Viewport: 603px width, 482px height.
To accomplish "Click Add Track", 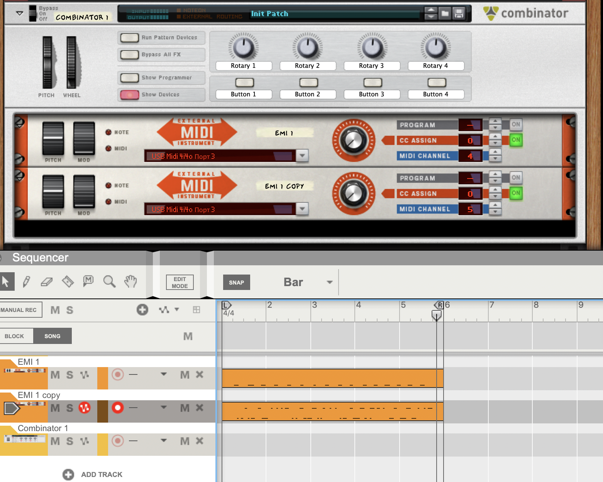I will point(102,475).
